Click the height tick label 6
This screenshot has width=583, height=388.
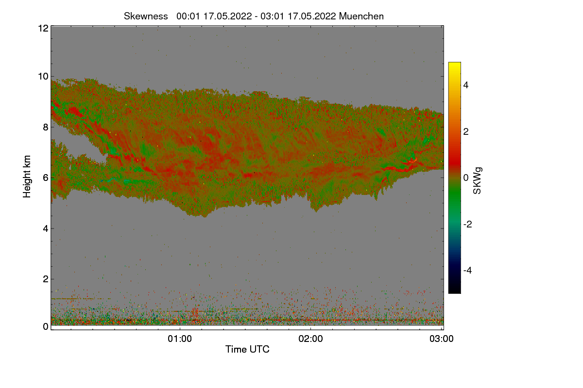(45, 178)
